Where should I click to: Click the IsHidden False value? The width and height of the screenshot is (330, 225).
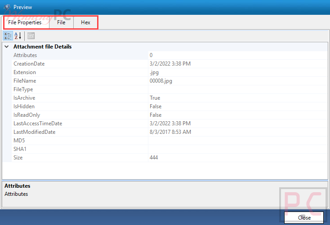(156, 106)
